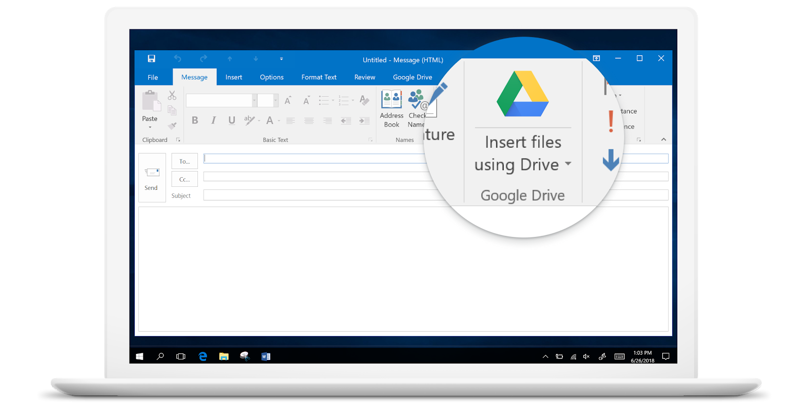Viewport: 810px width, 405px height.
Task: Collapse the ribbon using chevron arrow
Action: point(663,140)
